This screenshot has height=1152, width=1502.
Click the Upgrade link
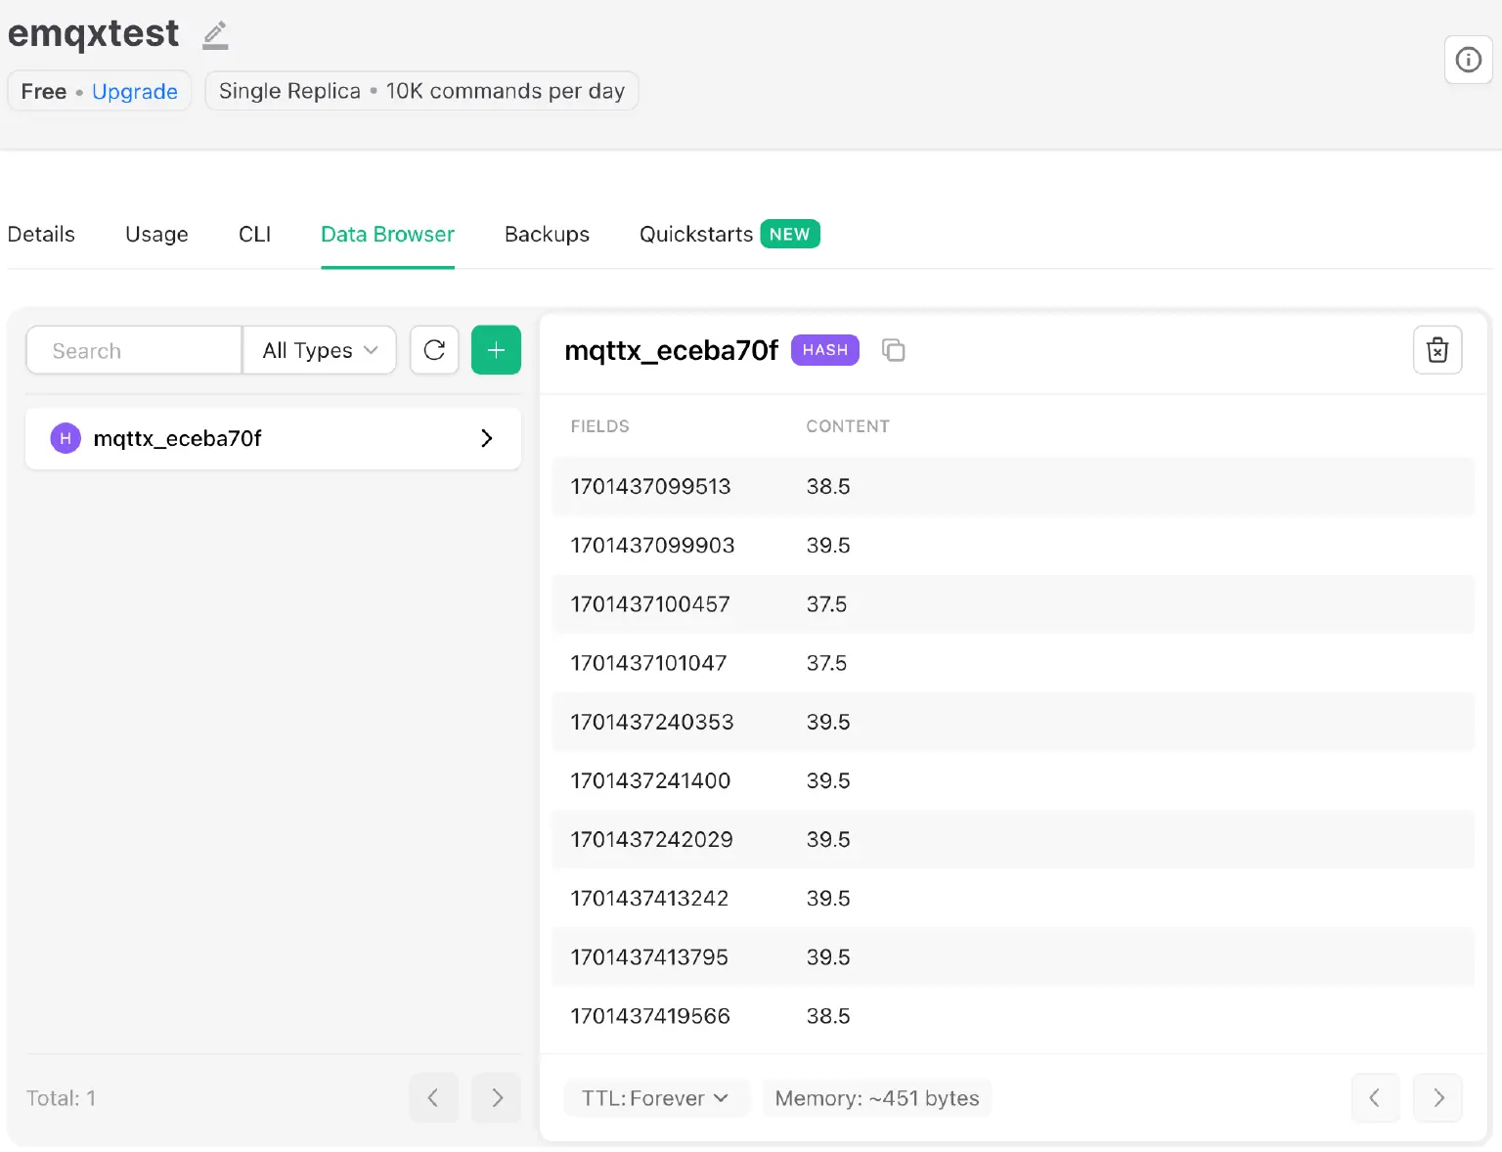[134, 91]
